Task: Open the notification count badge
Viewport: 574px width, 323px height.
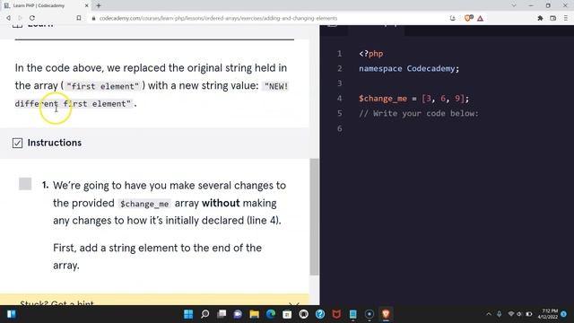Action: 564,314
